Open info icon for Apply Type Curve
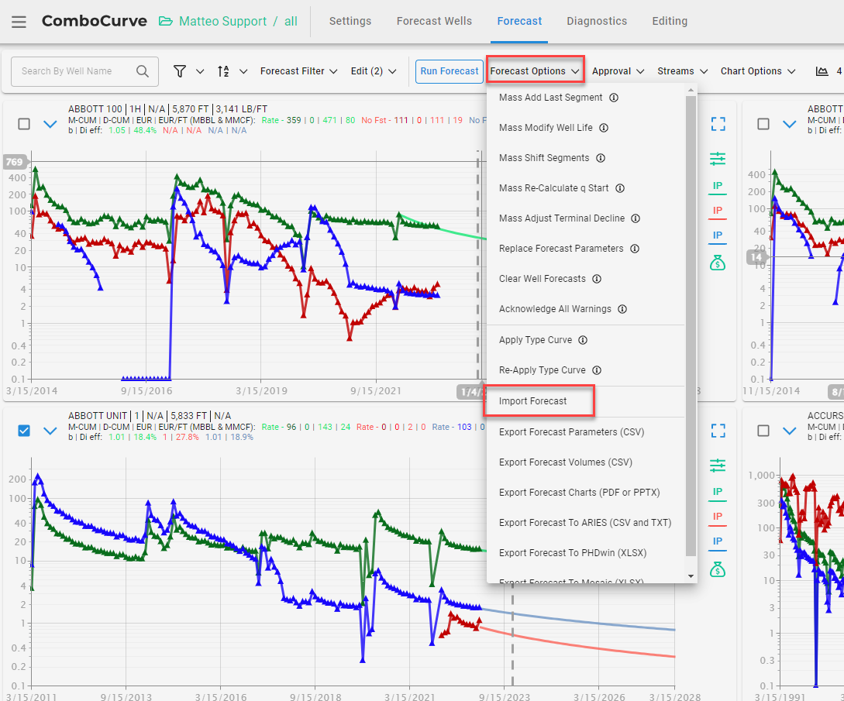Viewport: 844px width, 701px height. pos(583,340)
